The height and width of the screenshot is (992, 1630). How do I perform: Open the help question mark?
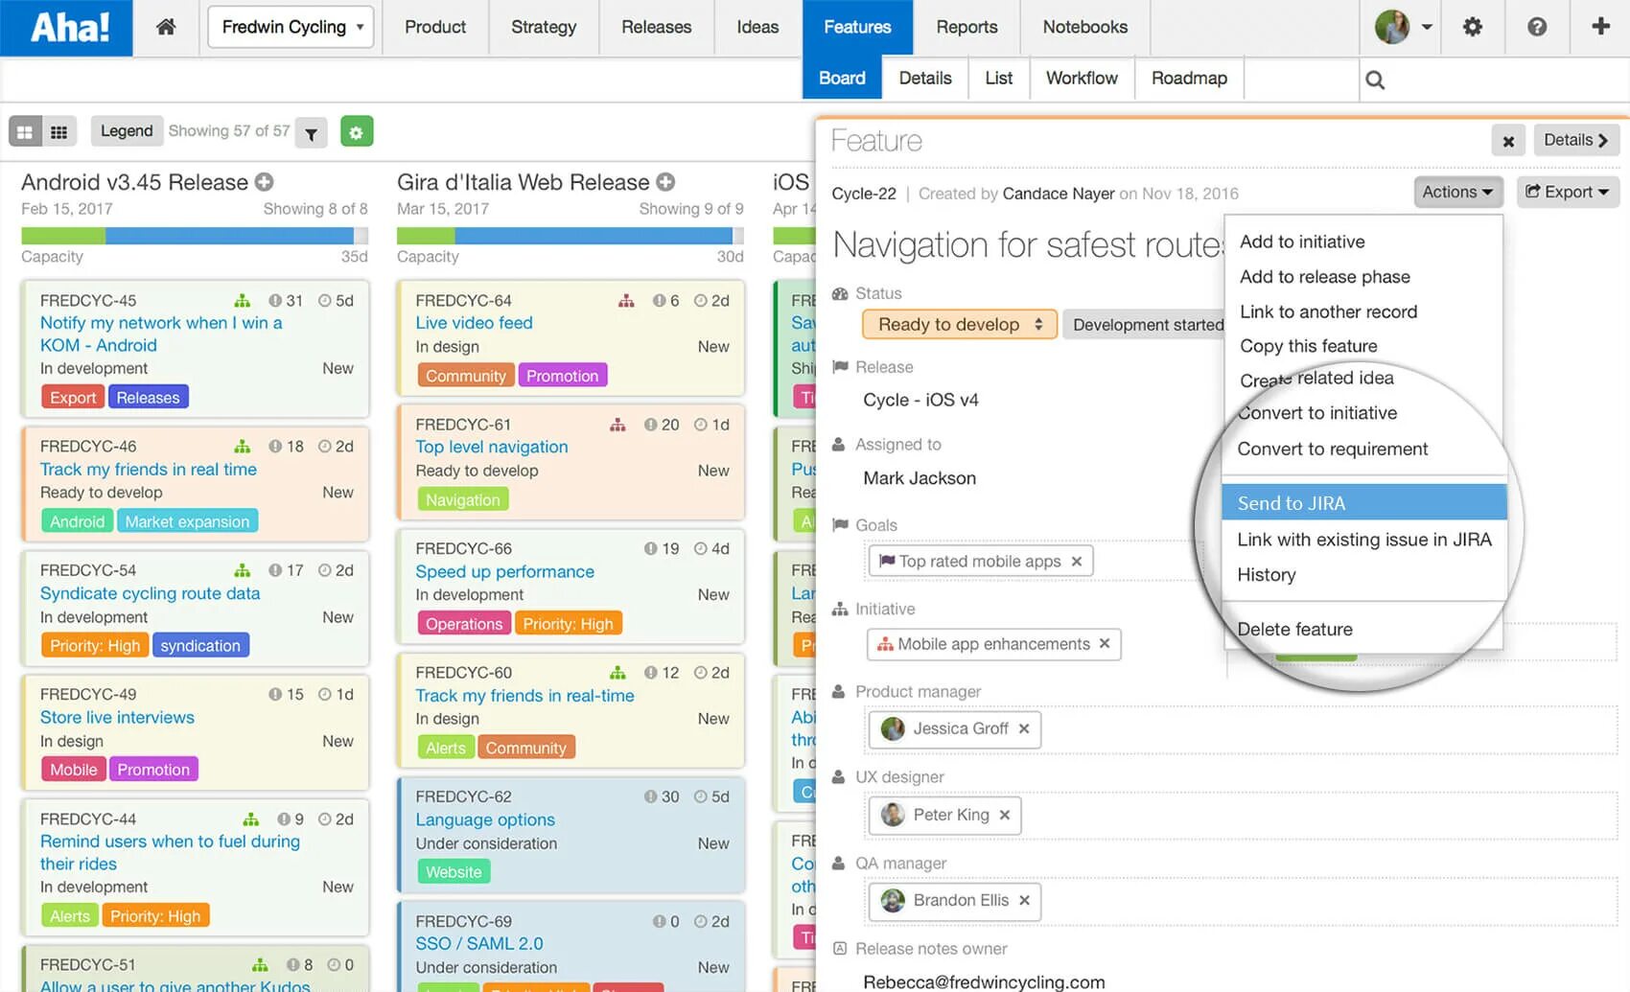pyautogui.click(x=1536, y=27)
